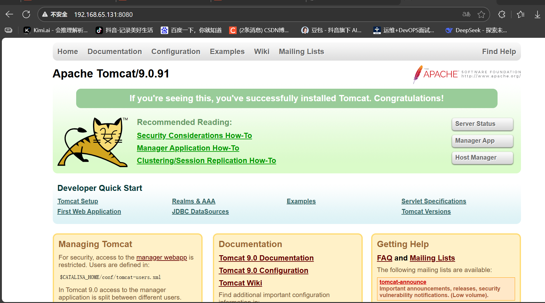Open the browser extensions puzzle icon
Viewport: 545px width, 303px height.
(x=502, y=14)
